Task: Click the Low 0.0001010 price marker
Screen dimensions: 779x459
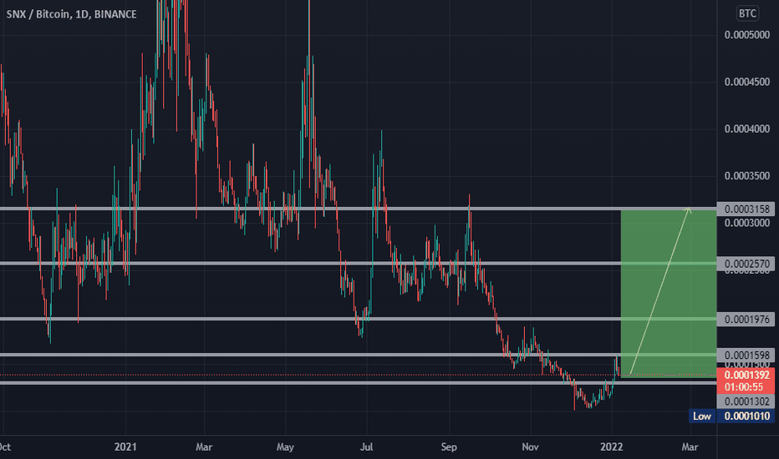Action: pos(731,416)
